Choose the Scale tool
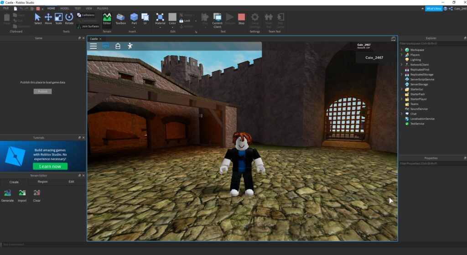Viewport: 467px width, 255px height. click(59, 19)
